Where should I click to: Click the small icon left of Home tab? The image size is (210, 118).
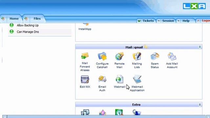click(x=3, y=18)
